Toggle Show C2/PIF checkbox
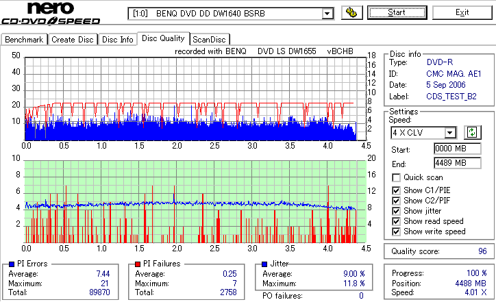This screenshot has width=496, height=302. click(x=396, y=201)
